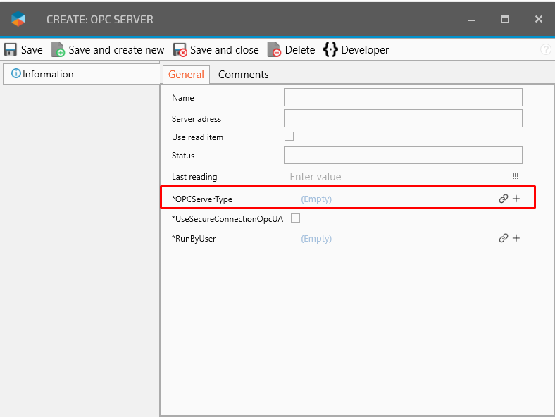
Task: Select the OPCServerType (Empty) value
Action: point(316,199)
